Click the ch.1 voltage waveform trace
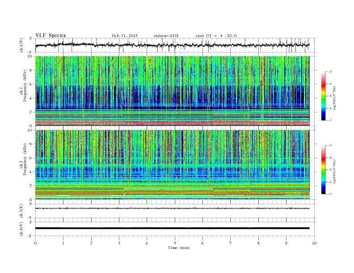The width and height of the screenshot is (354, 273). click(x=173, y=45)
